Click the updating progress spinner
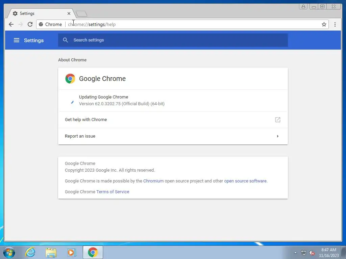The image size is (346, 259). 72,102
